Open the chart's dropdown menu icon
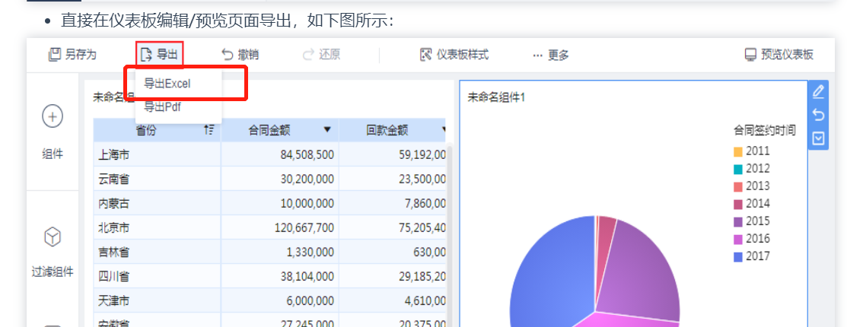 818,138
